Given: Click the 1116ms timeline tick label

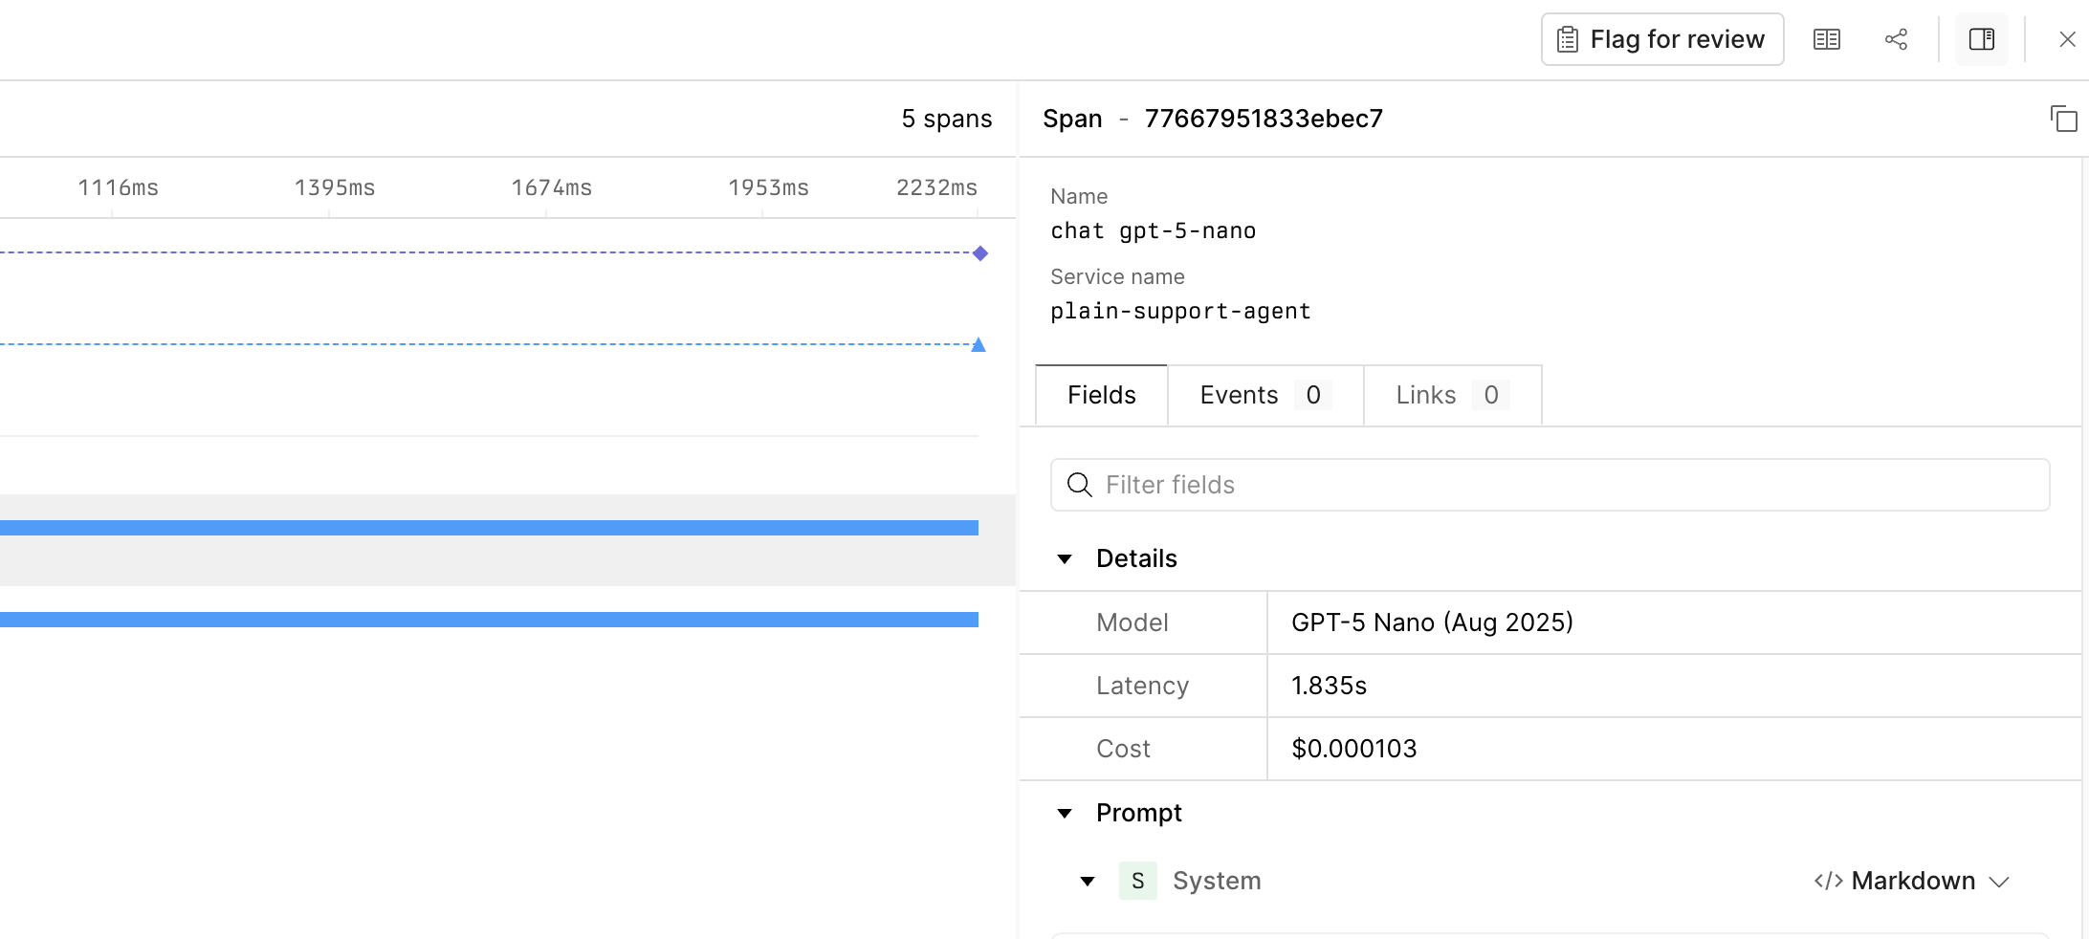Looking at the screenshot, I should 118,187.
